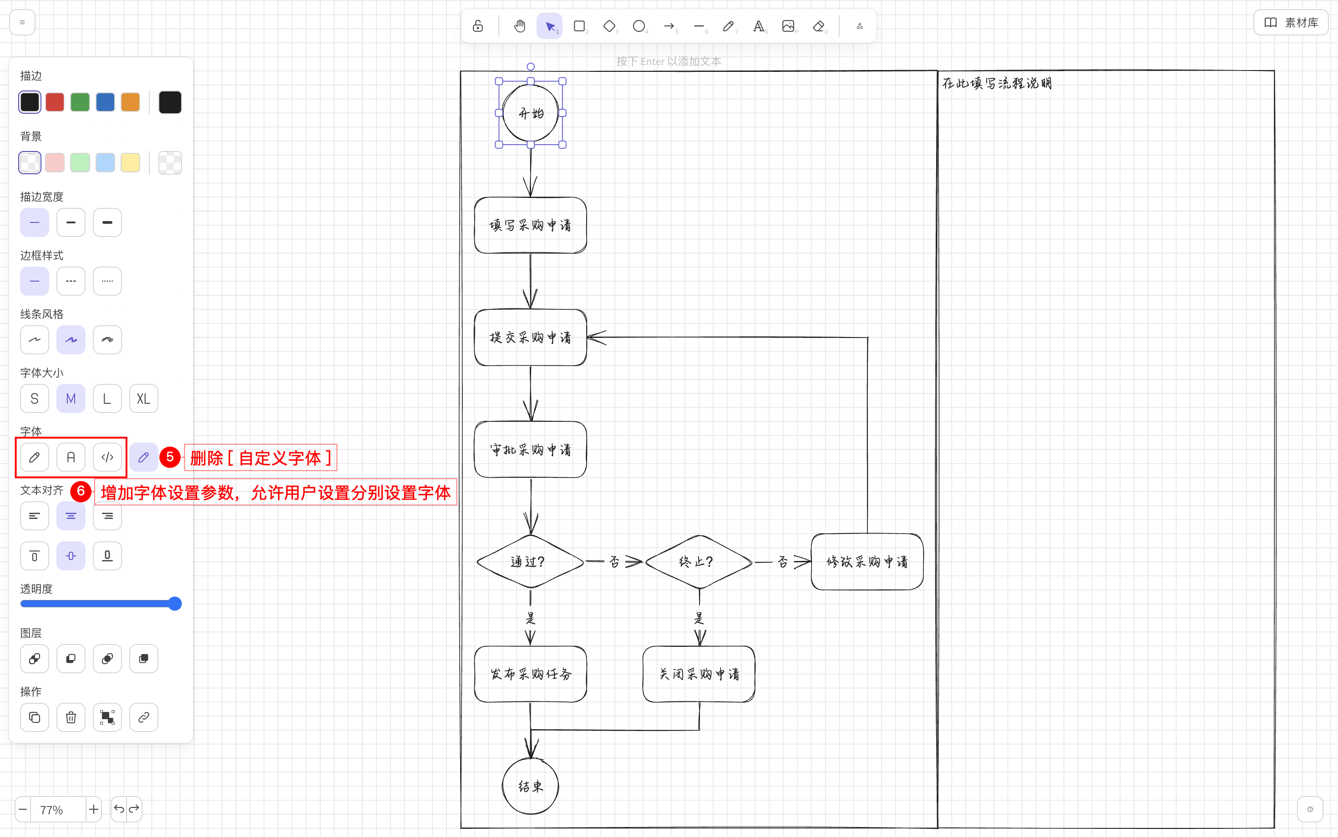Toggle the canvas lock icon
This screenshot has height=837, width=1338.
point(478,26)
